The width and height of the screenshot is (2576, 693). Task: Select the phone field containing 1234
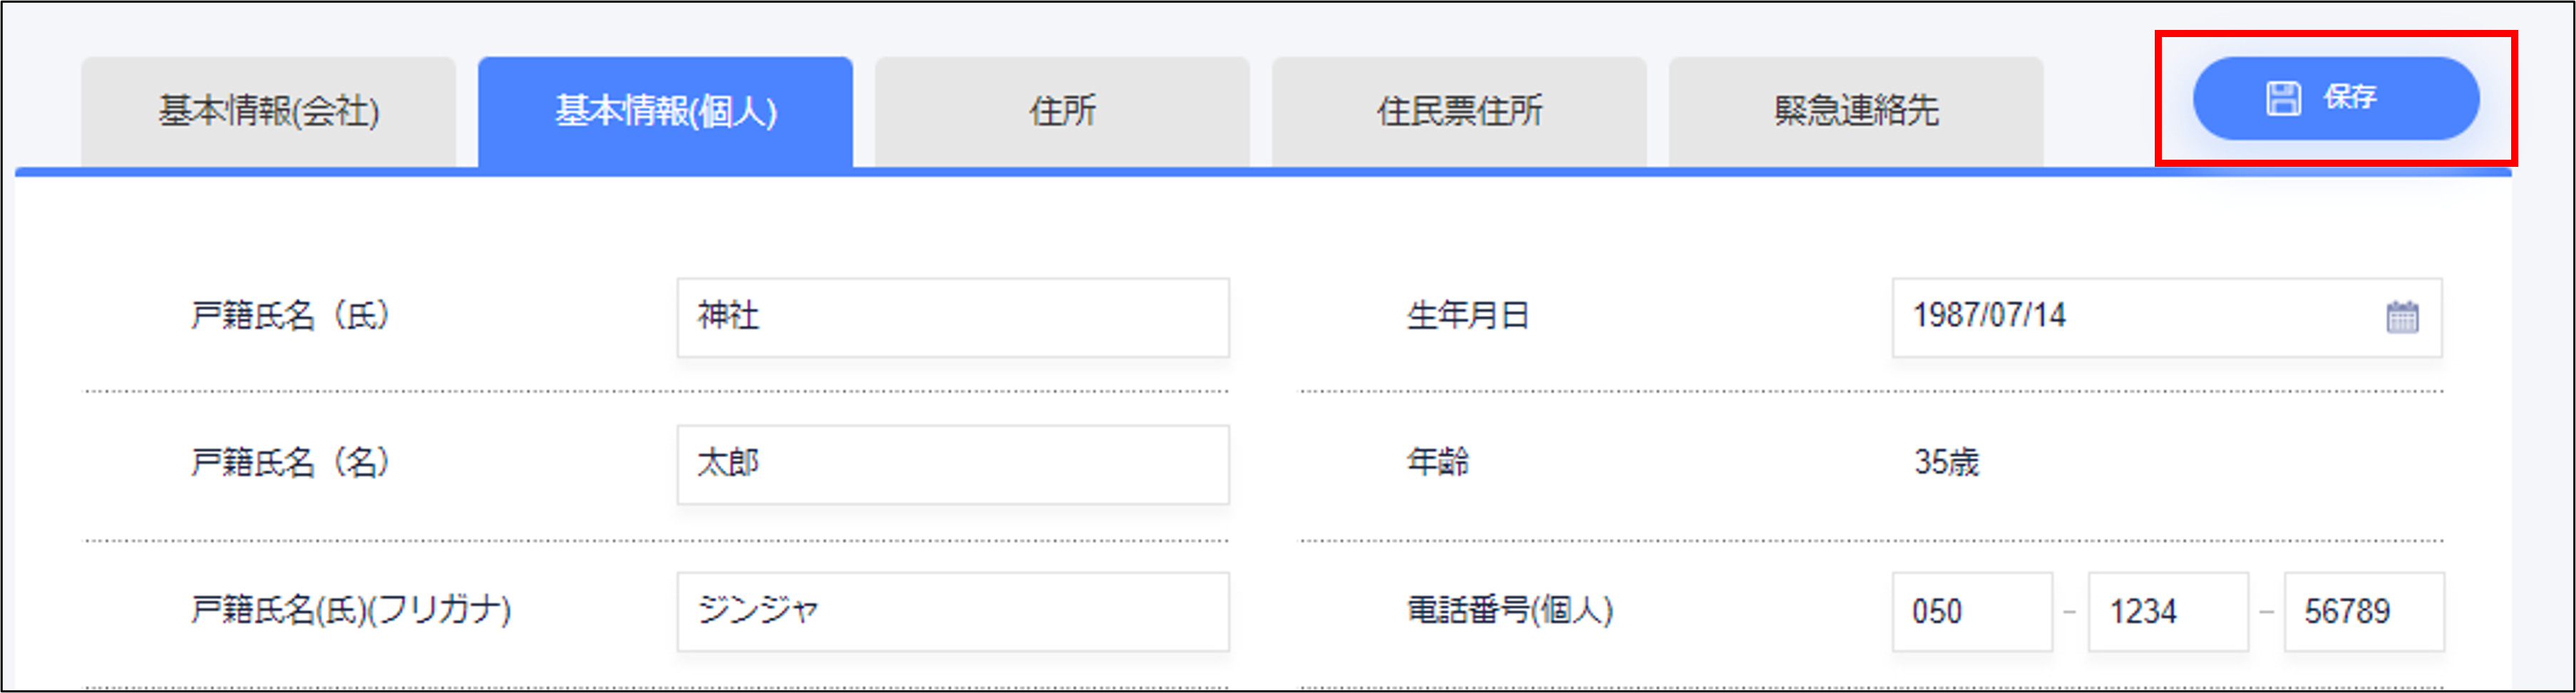[2168, 611]
